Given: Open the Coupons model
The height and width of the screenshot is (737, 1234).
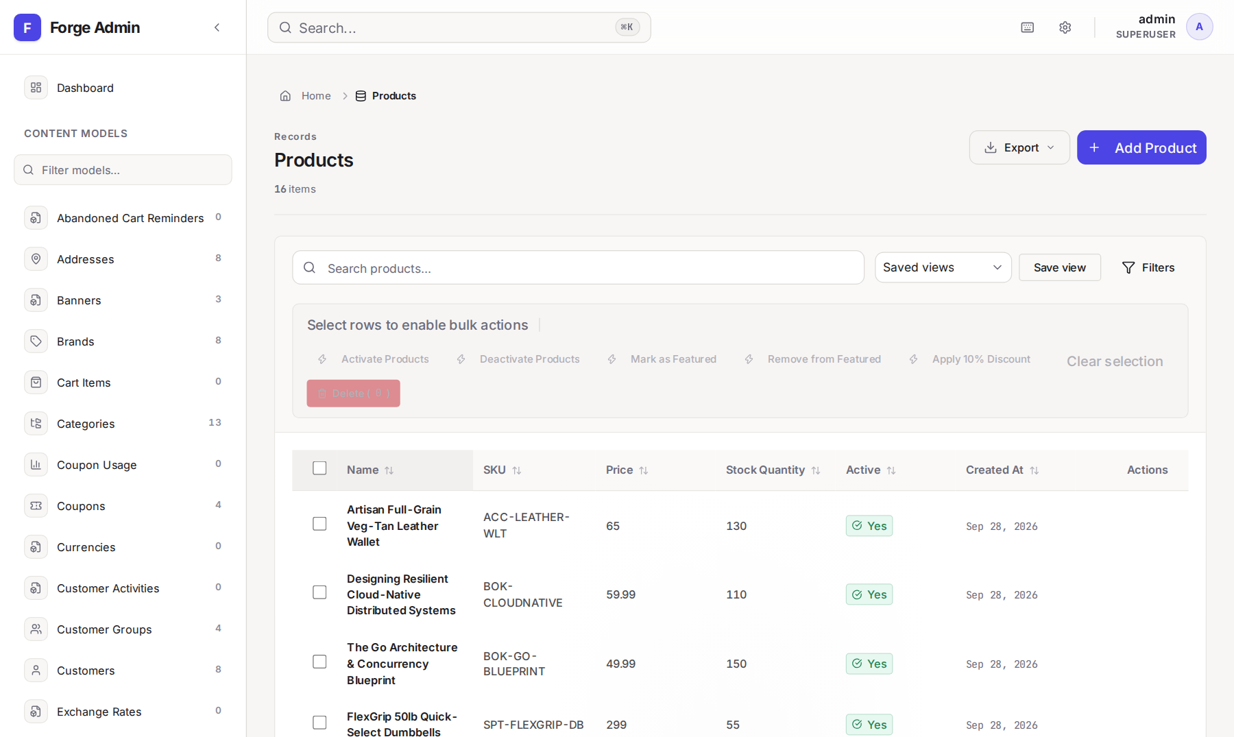Looking at the screenshot, I should point(123,506).
